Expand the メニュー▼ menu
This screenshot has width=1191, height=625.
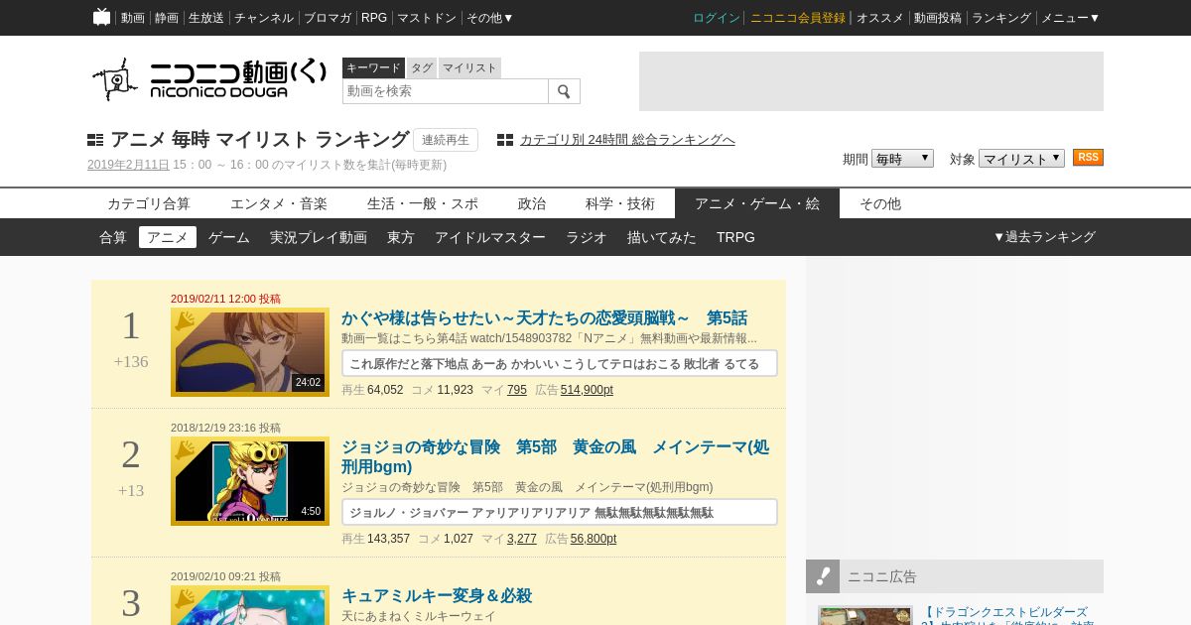pyautogui.click(x=1070, y=18)
